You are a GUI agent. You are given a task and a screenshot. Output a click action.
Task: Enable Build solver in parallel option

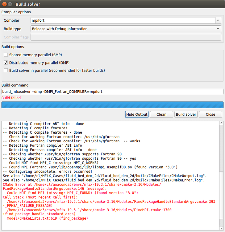click(x=6, y=70)
